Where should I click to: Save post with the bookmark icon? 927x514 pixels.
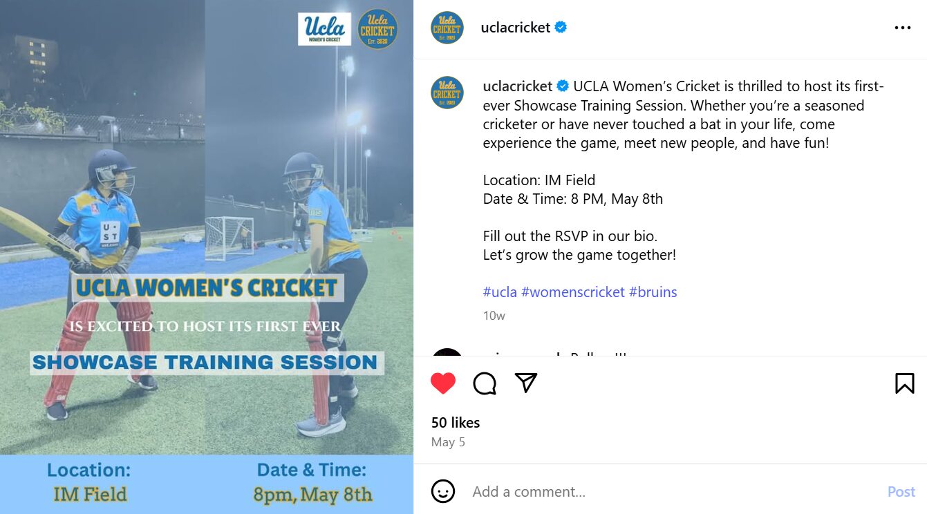pos(904,383)
